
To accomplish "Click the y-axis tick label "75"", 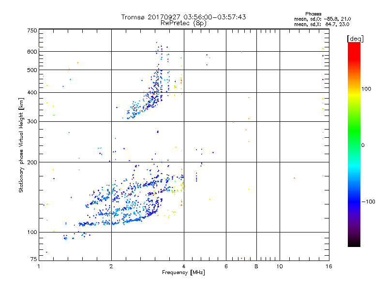I will [33, 259].
